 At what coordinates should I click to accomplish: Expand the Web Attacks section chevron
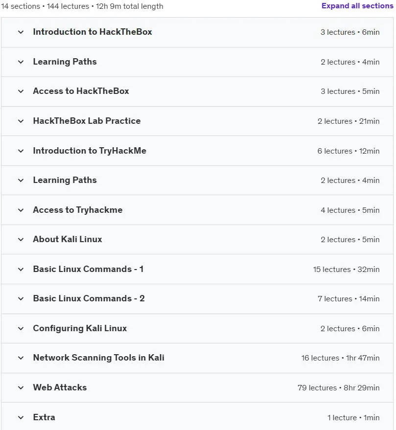pos(21,388)
